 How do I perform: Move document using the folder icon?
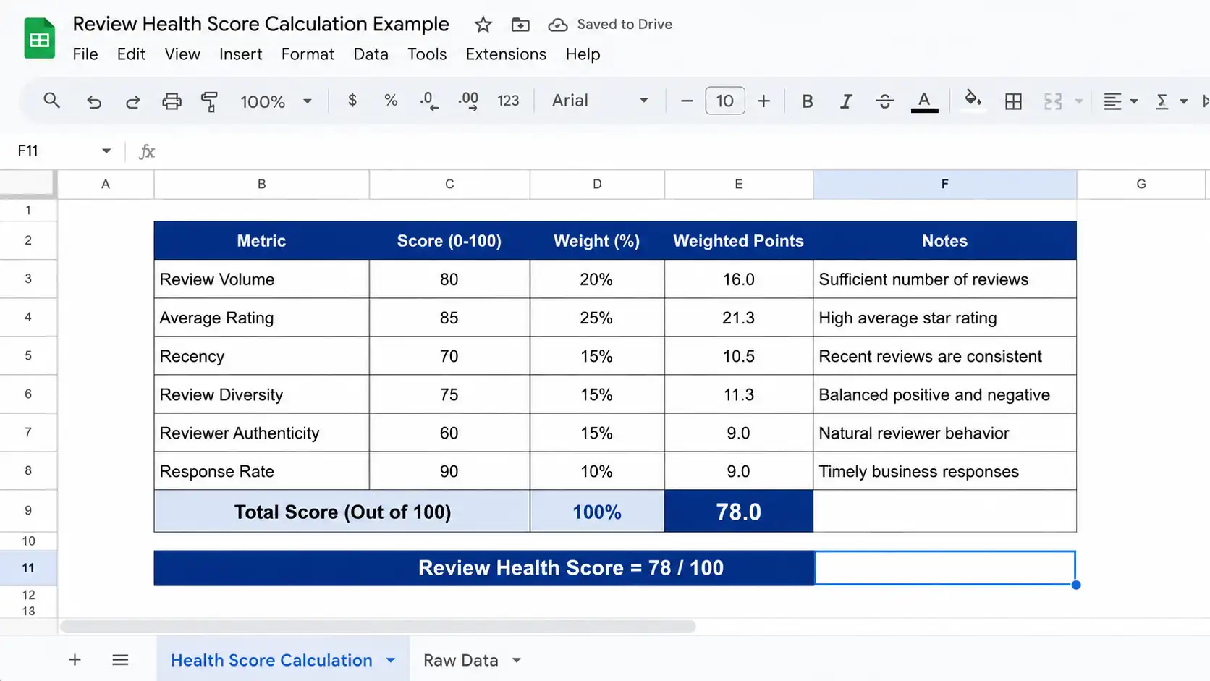pyautogui.click(x=520, y=25)
